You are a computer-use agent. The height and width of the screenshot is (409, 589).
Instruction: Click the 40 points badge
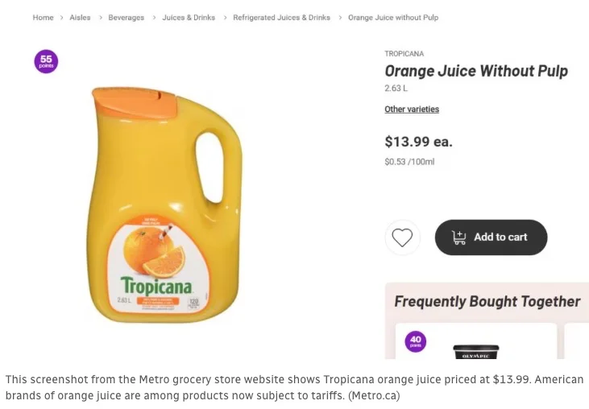(x=416, y=341)
